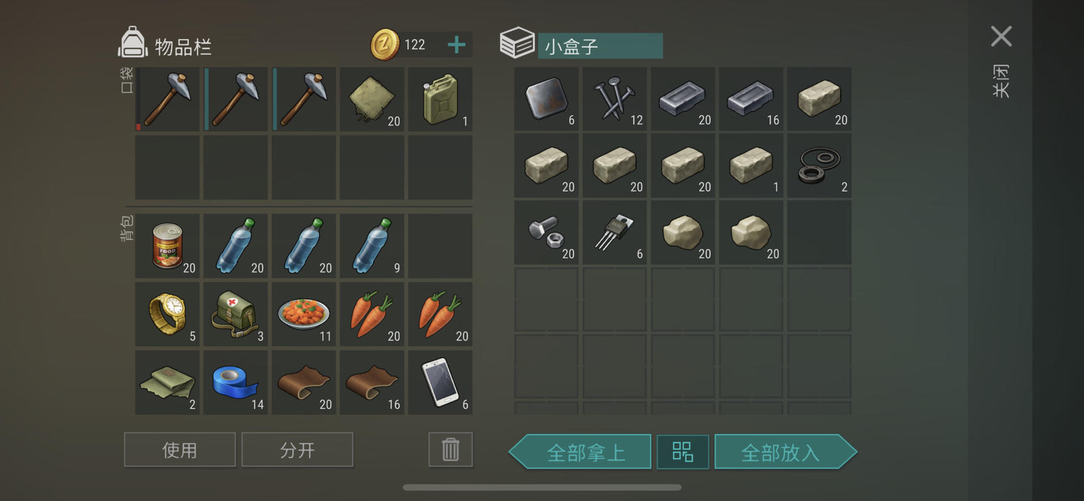Screen dimensions: 1084x501
Task: Click the 分开 (split) button
Action: tap(297, 450)
